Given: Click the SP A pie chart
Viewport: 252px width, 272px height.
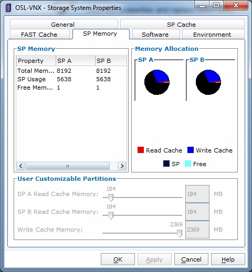Looking at the screenshot, I should pos(157,82).
